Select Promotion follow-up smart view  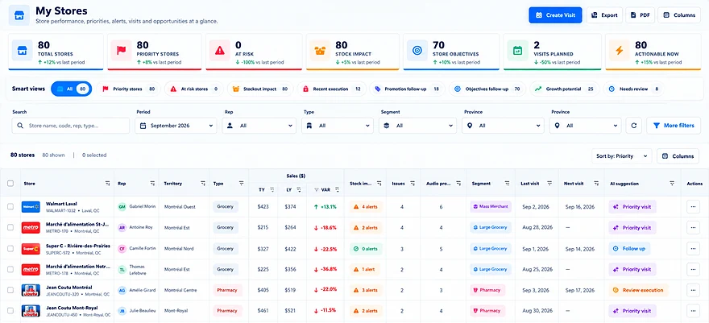point(407,89)
